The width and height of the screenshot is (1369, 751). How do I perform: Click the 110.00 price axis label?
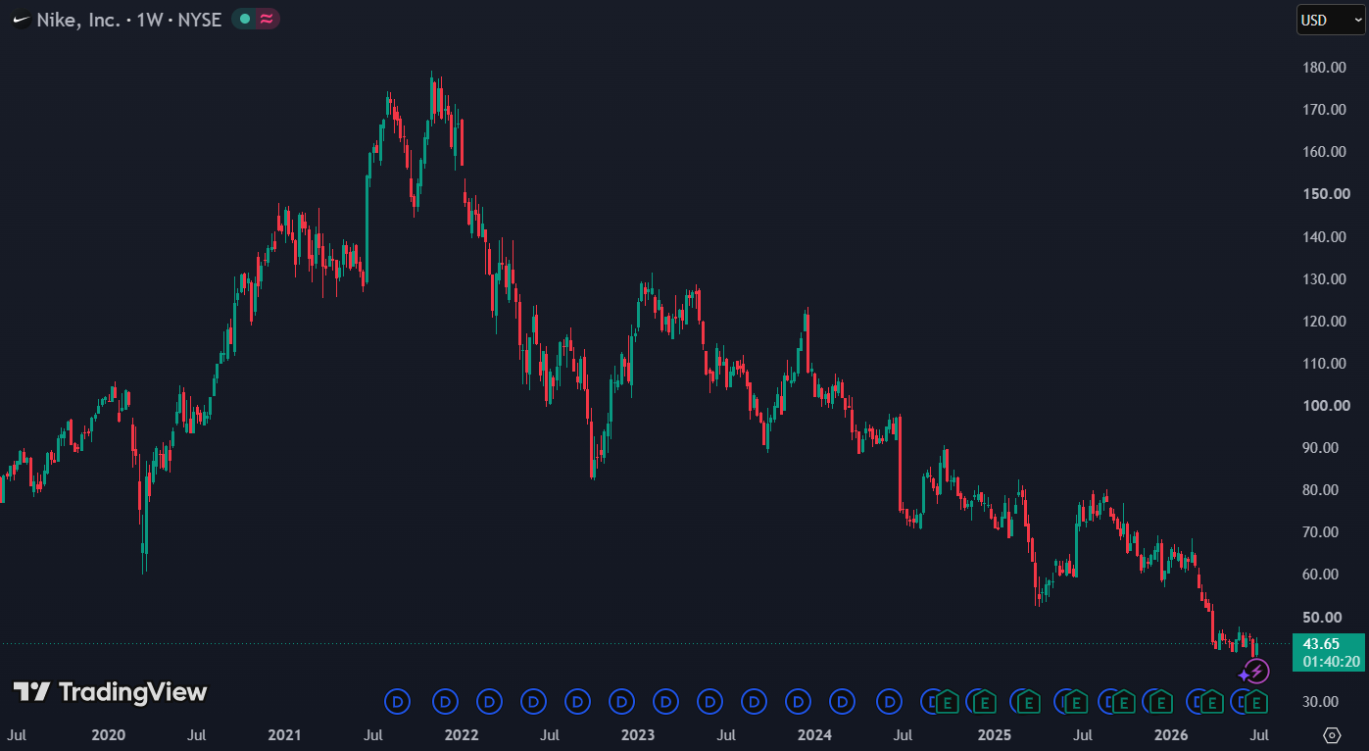pyautogui.click(x=1325, y=364)
